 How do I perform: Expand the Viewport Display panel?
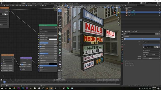point(128,63)
